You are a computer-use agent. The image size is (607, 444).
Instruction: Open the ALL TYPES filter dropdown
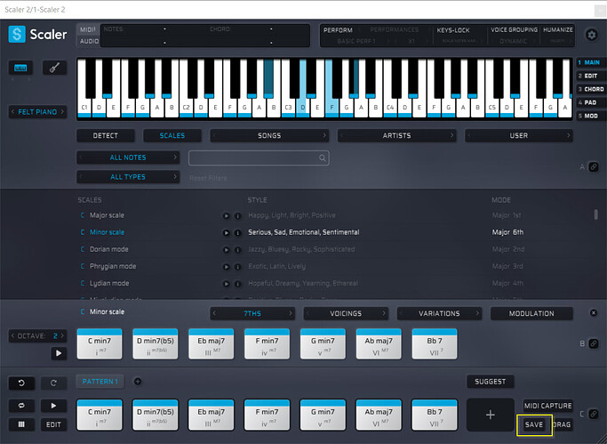[x=128, y=177]
